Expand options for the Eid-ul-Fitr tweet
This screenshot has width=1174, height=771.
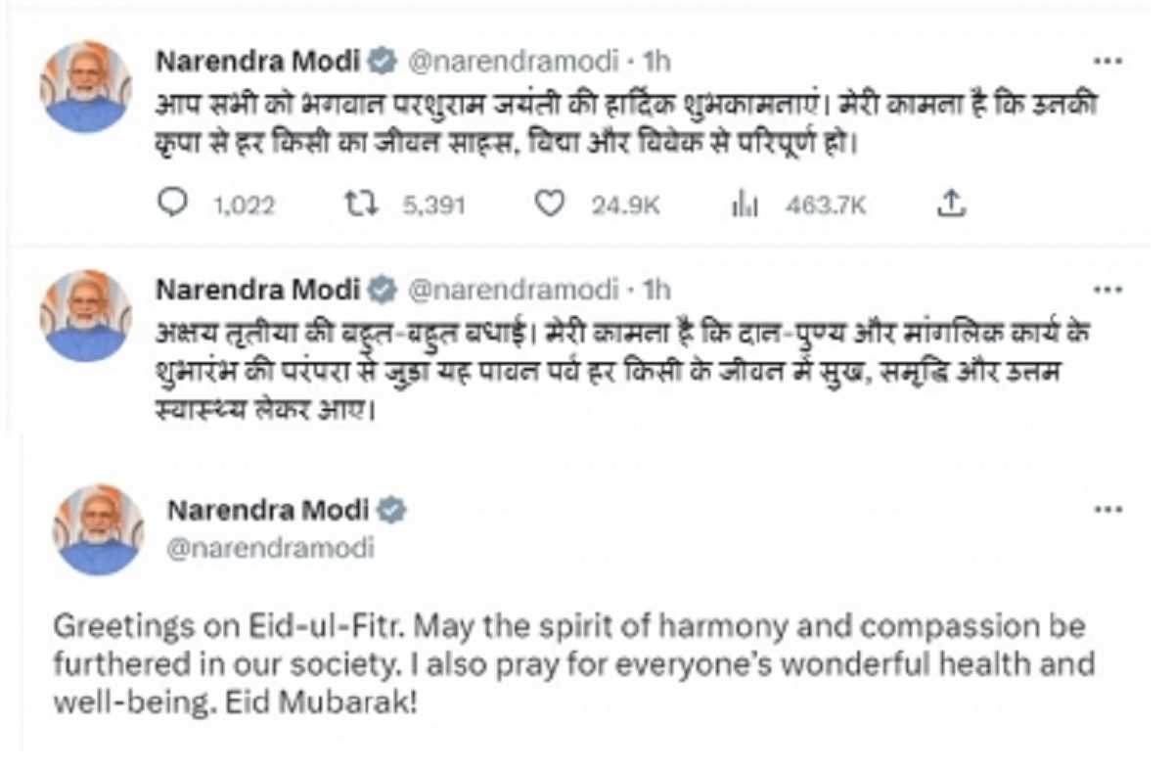click(1109, 508)
